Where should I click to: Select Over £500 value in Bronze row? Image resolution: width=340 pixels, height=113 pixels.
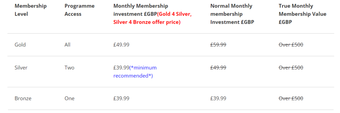[x=291, y=98]
